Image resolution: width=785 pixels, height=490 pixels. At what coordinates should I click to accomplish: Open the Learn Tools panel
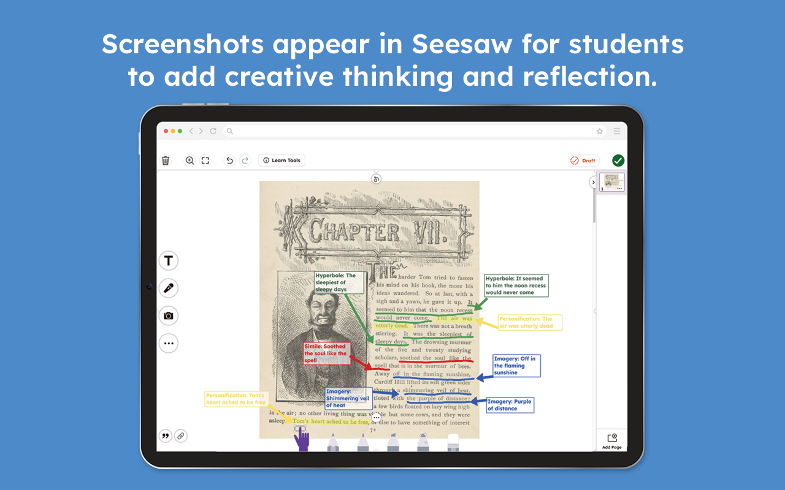pos(281,160)
